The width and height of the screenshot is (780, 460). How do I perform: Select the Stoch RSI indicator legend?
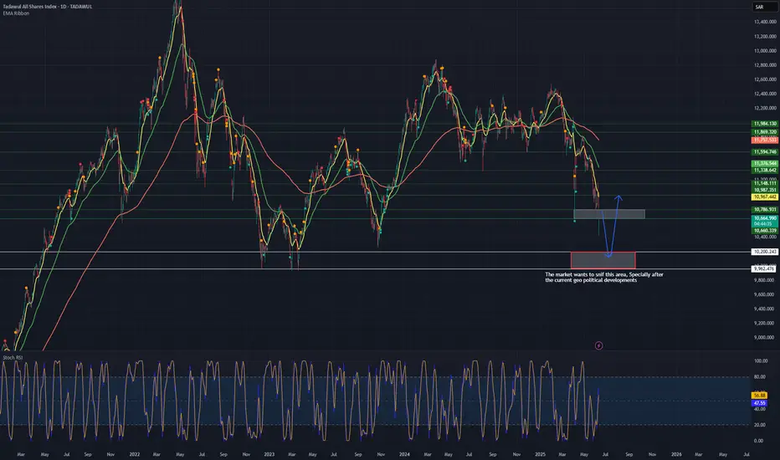(x=13, y=358)
